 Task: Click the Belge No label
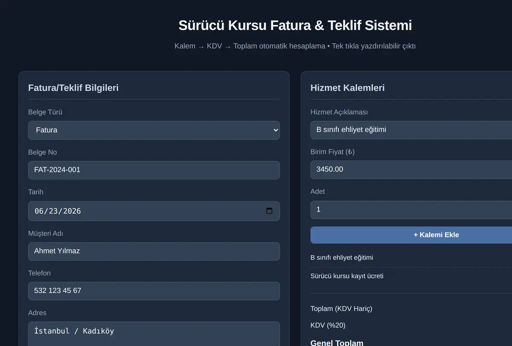click(x=42, y=152)
